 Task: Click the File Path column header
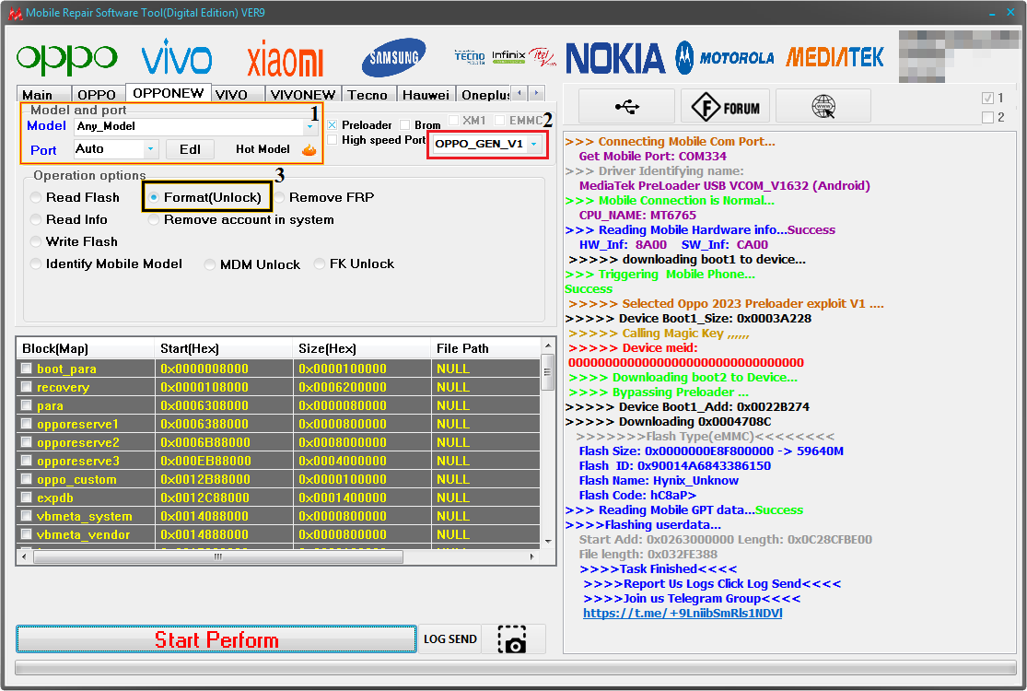486,348
